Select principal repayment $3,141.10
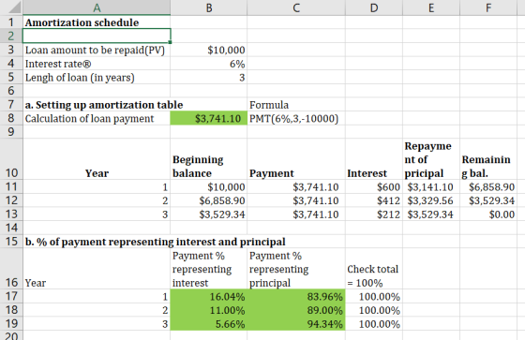 pos(431,186)
